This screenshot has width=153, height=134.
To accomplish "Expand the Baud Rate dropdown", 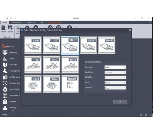I will pyautogui.click(x=115, y=73).
